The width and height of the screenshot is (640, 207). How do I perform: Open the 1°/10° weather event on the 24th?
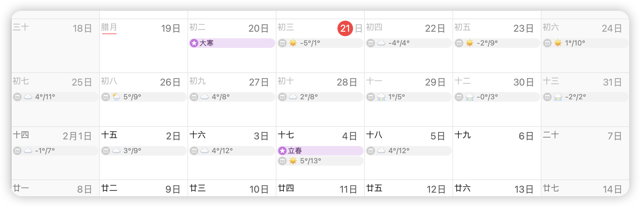pyautogui.click(x=585, y=43)
